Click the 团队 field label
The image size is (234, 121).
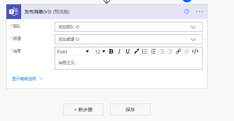[17, 26]
